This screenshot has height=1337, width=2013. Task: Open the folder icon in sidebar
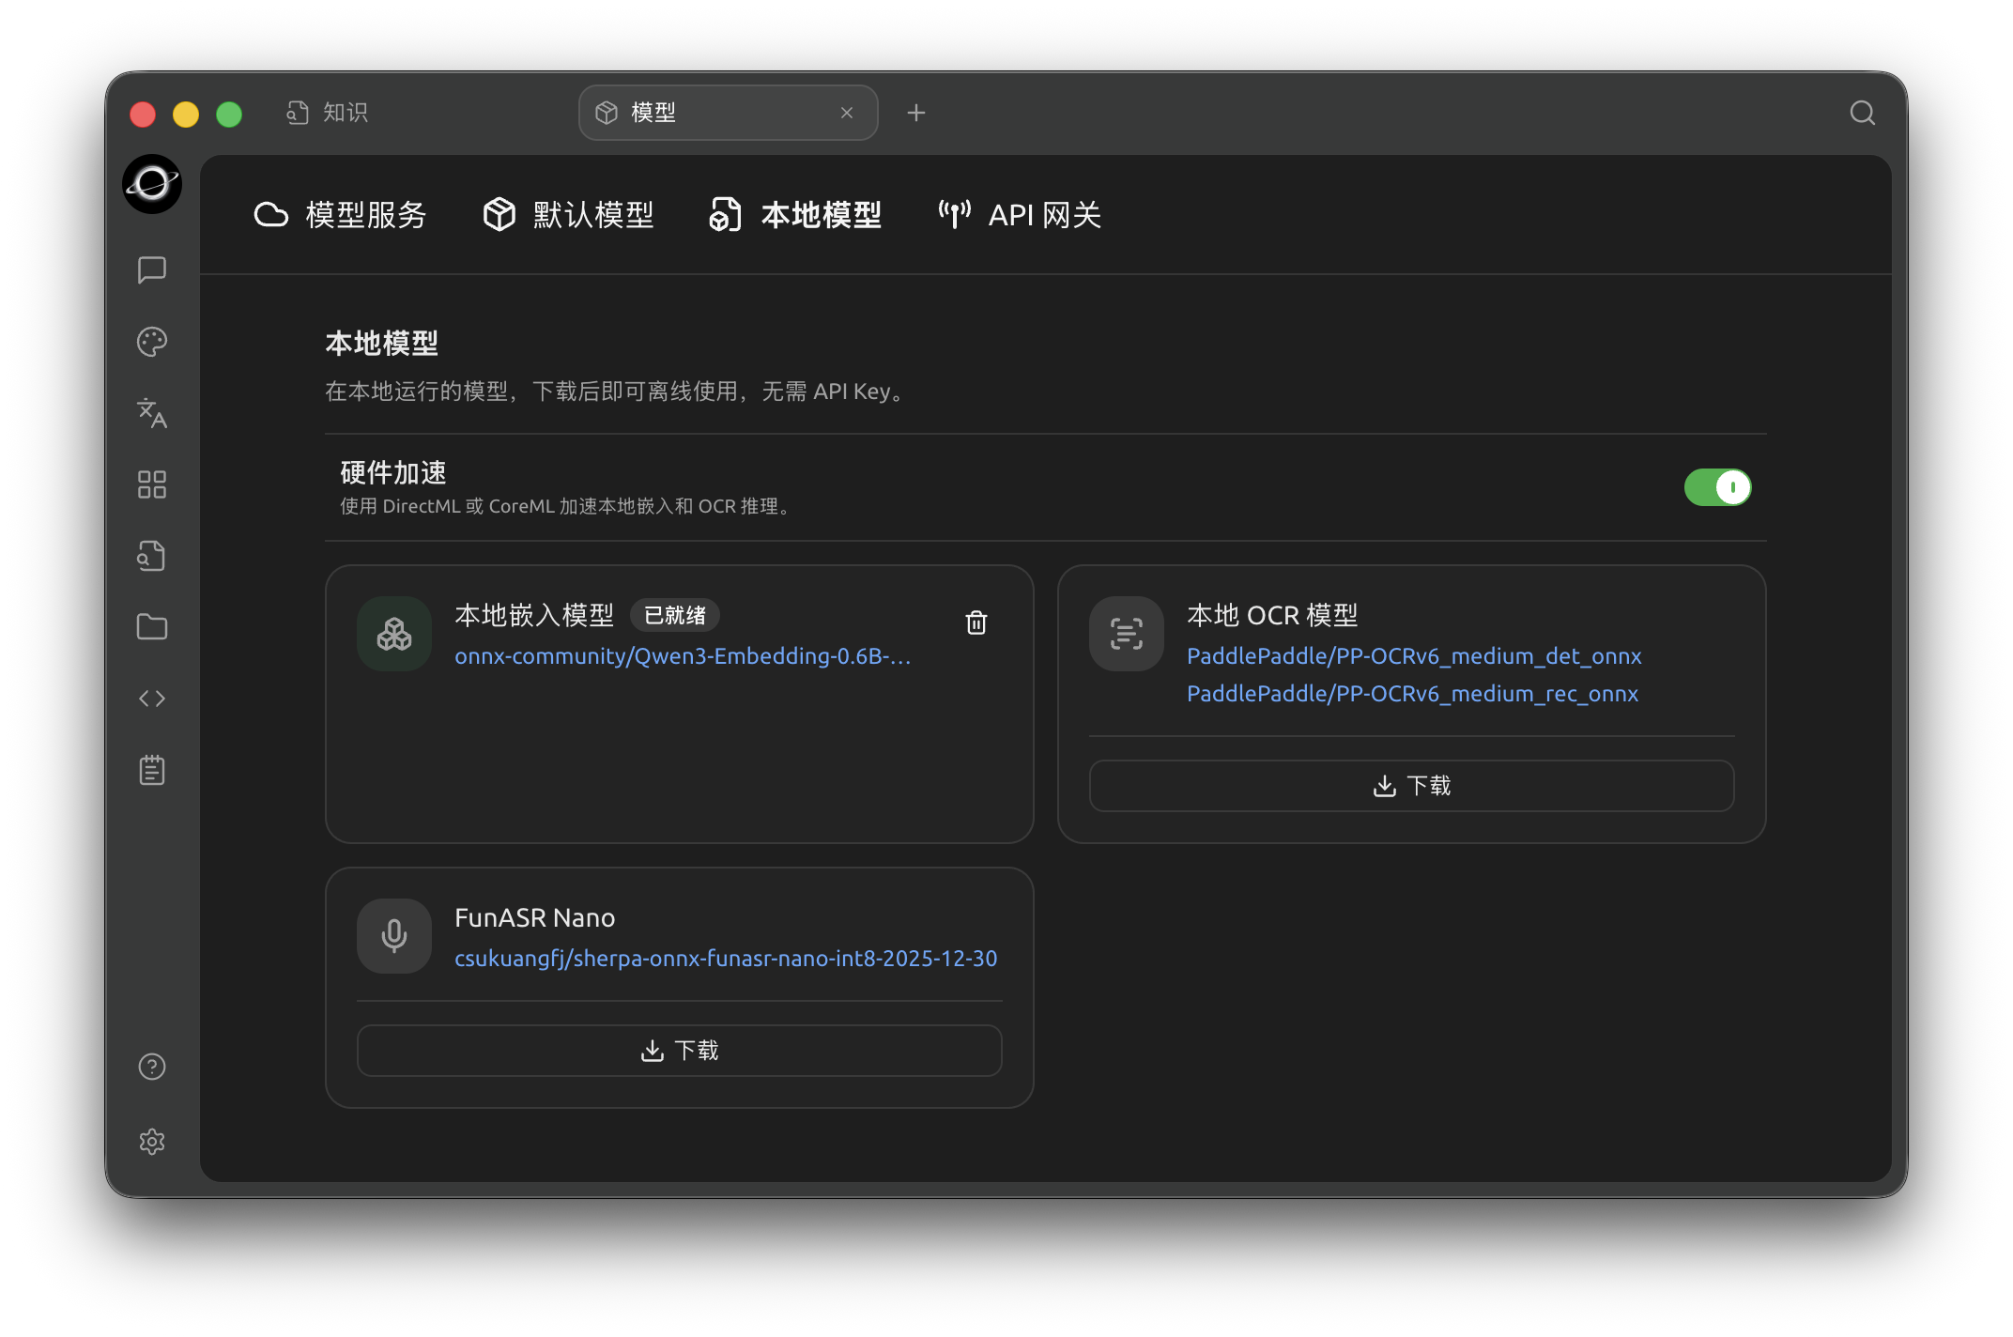coord(152,627)
